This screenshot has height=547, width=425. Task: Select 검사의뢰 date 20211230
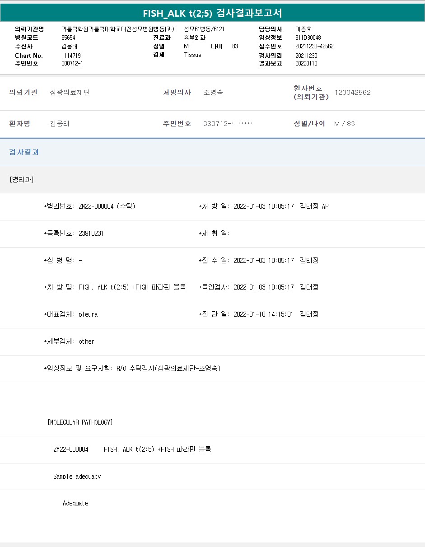[306, 56]
